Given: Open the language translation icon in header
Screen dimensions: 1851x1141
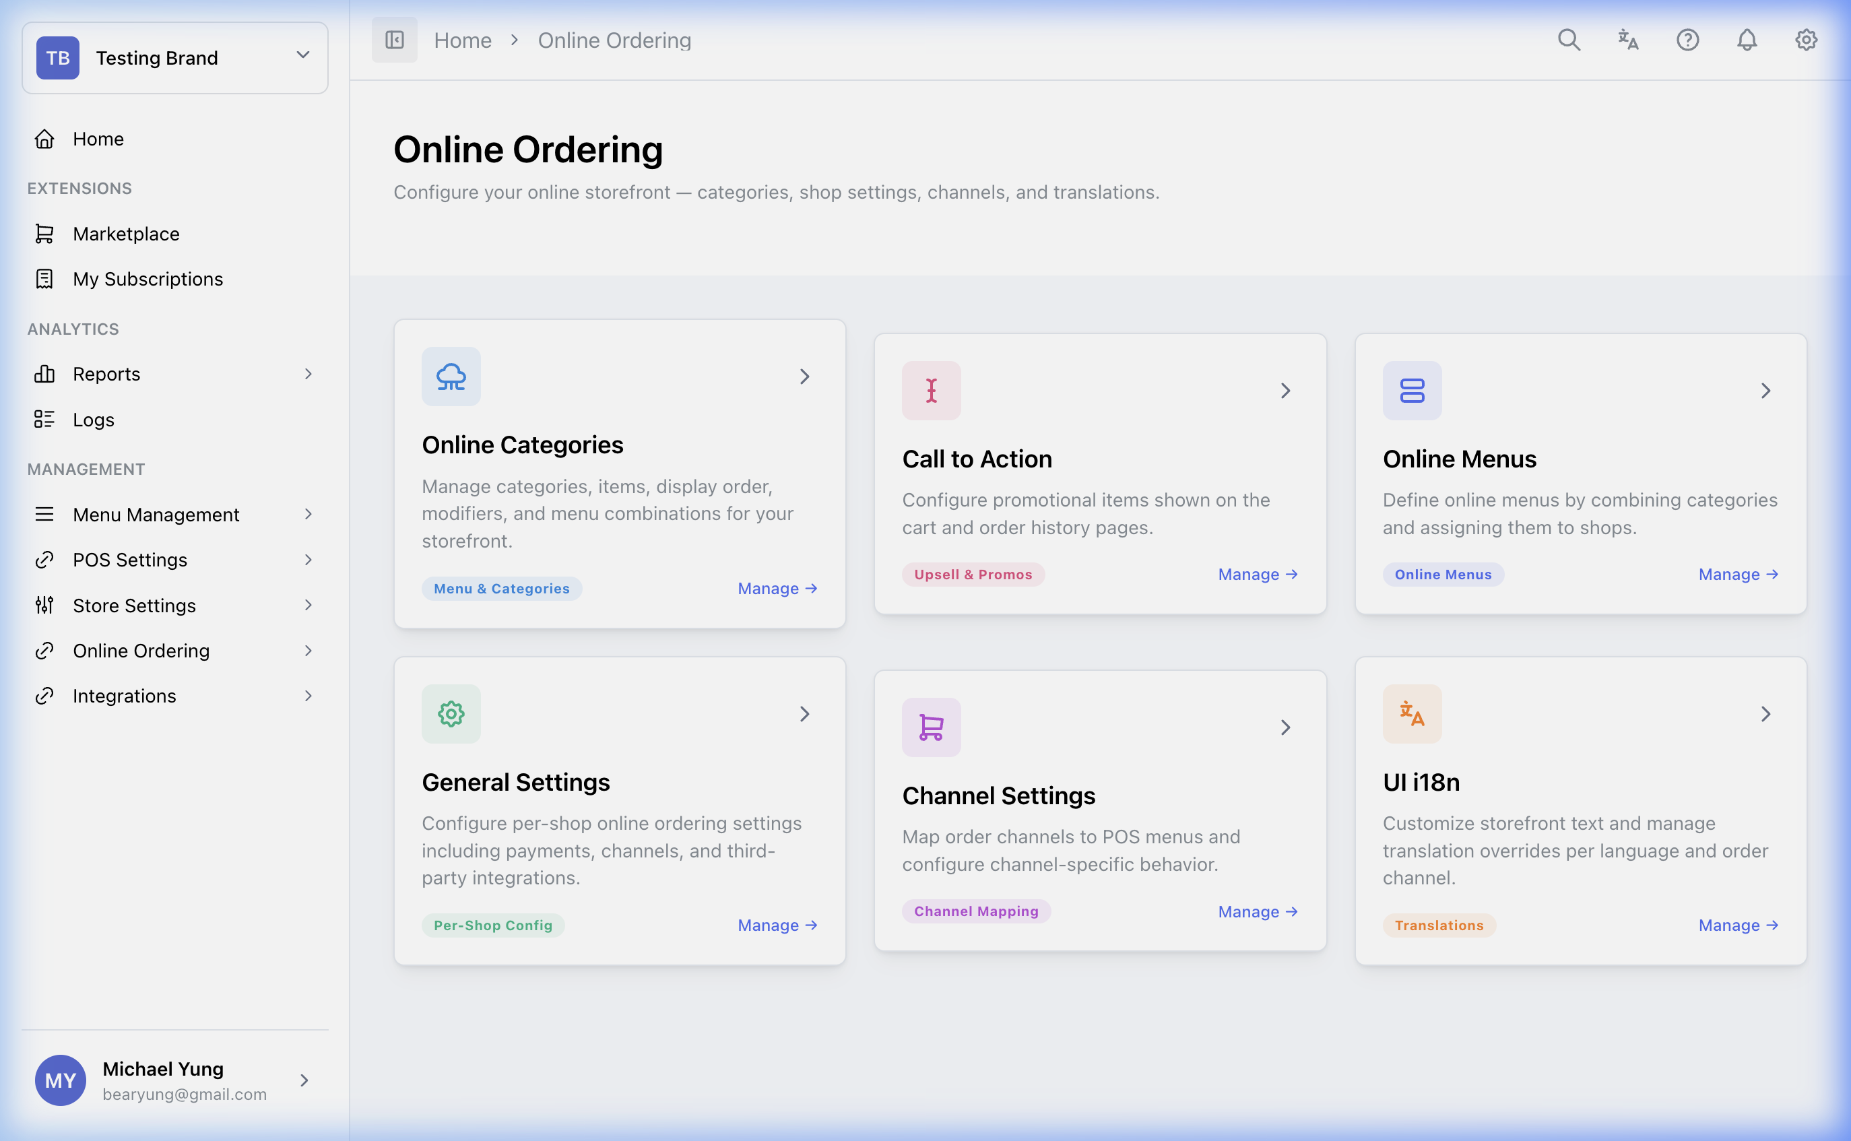Looking at the screenshot, I should click(1627, 40).
